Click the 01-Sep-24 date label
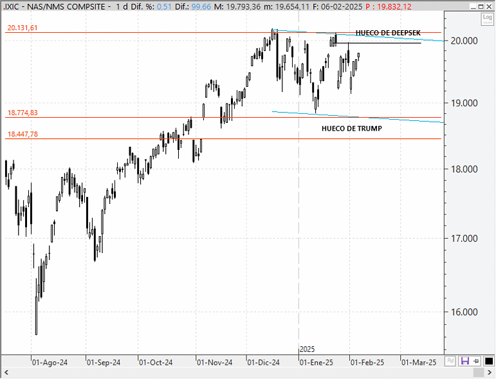 pyautogui.click(x=104, y=362)
